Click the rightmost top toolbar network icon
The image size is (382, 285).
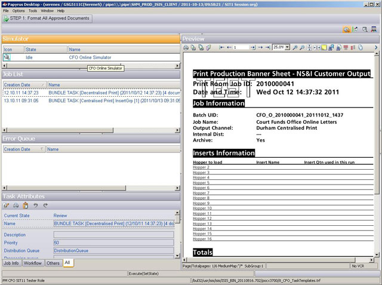click(374, 29)
